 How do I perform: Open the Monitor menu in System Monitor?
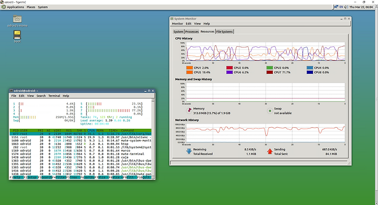pos(177,24)
